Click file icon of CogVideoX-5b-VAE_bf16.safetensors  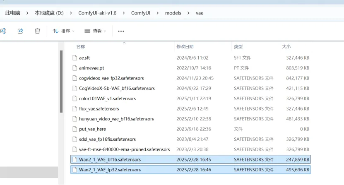click(75, 88)
